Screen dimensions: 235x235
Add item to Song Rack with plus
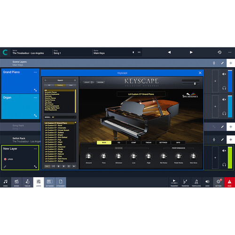coord(231,127)
